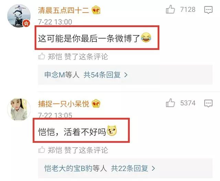Open 申念M user link
The image size is (220, 181).
(x=55, y=75)
